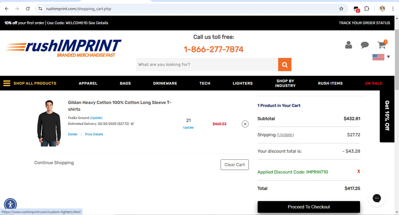This screenshot has width=399, height=215.
Task: Remove applied discount code IMPRINT10
Action: pyautogui.click(x=359, y=171)
